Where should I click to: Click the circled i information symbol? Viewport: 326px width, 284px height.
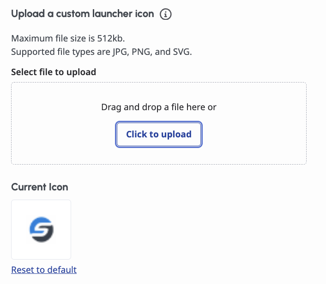click(x=165, y=14)
